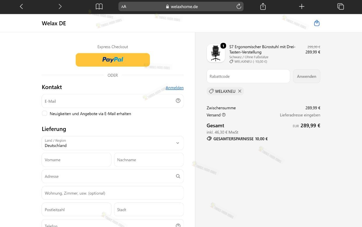Click the GESAMTERSPARNISSE 10,00 € text
Screen dimensions: 362x227
click(x=240, y=139)
